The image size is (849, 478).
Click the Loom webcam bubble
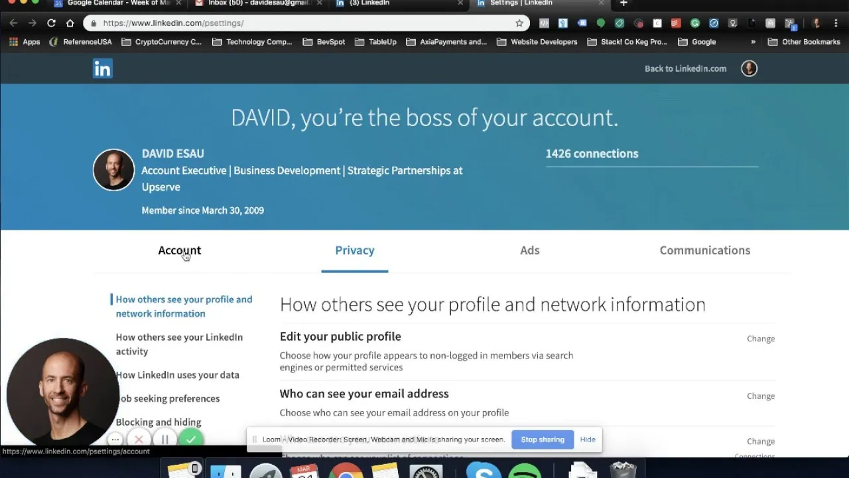tap(62, 393)
